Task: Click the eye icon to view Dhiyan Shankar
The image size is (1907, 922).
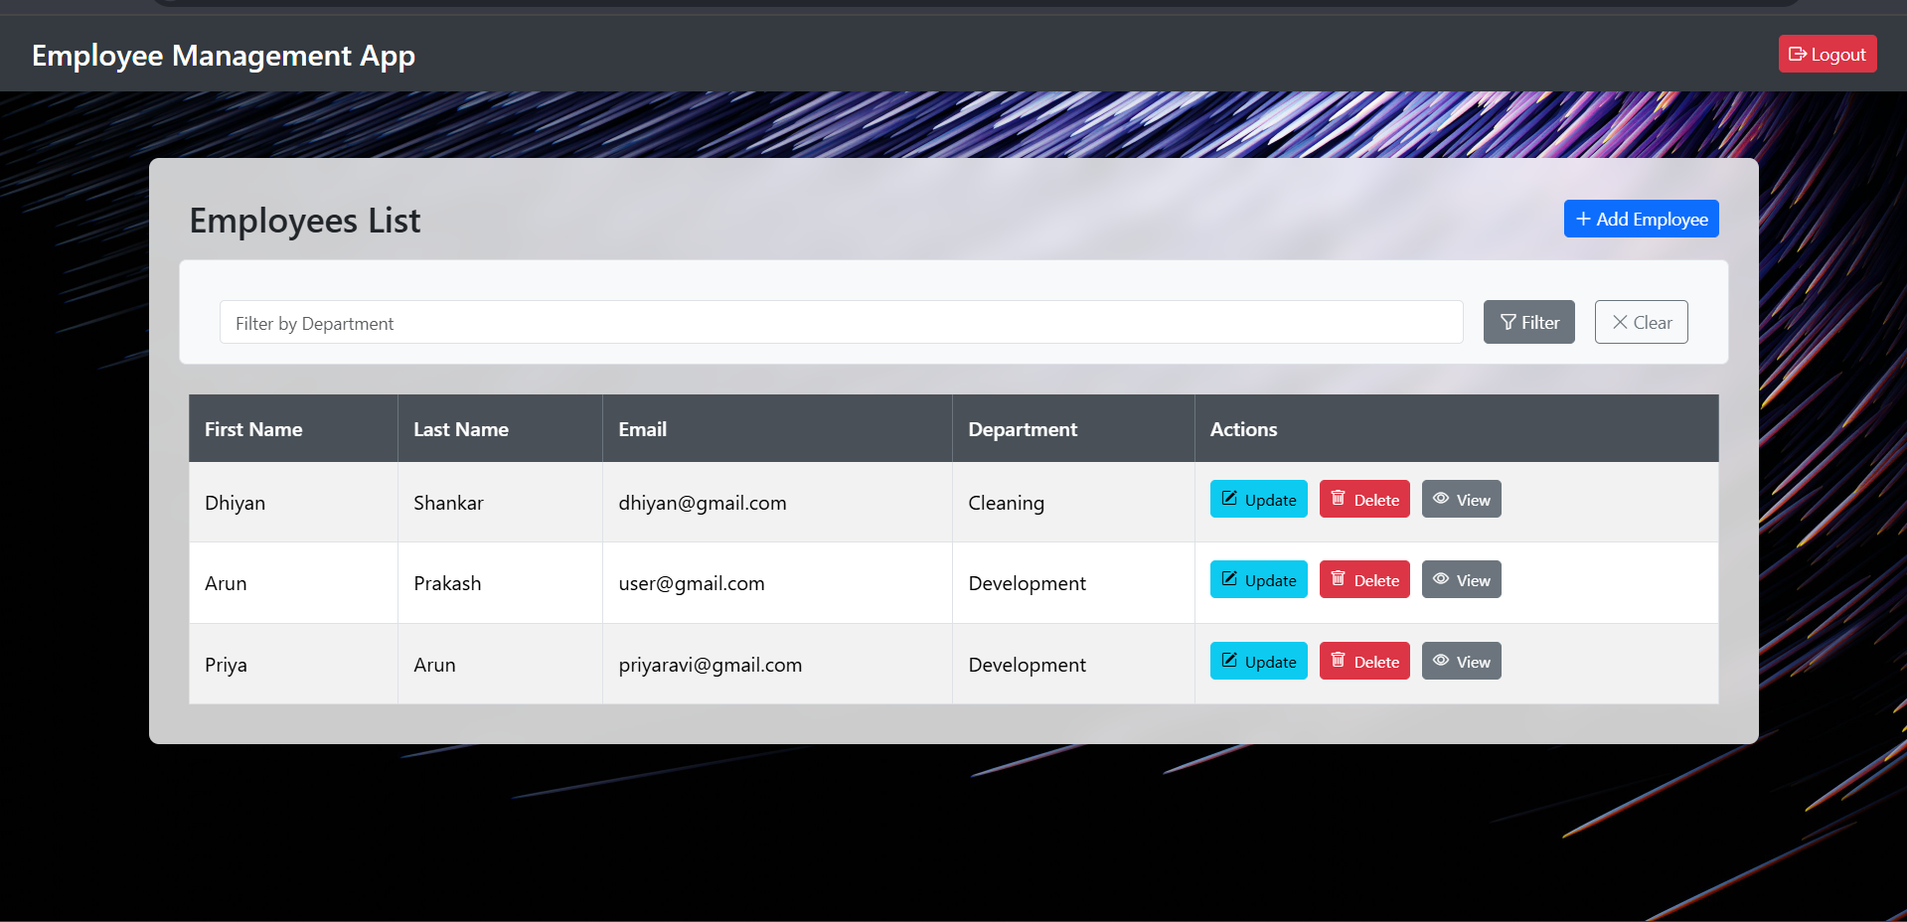Action: point(1442,499)
